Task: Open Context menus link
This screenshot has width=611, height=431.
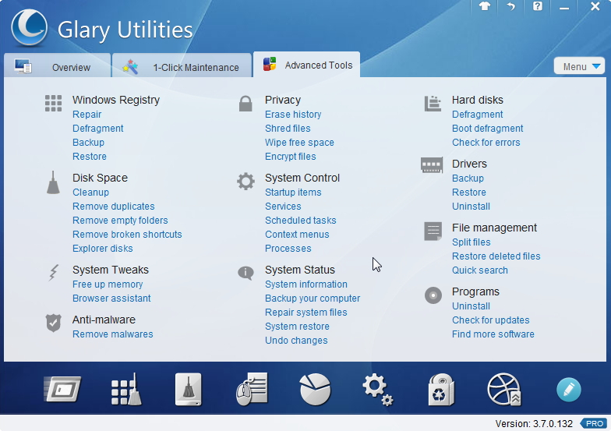Action: (297, 235)
